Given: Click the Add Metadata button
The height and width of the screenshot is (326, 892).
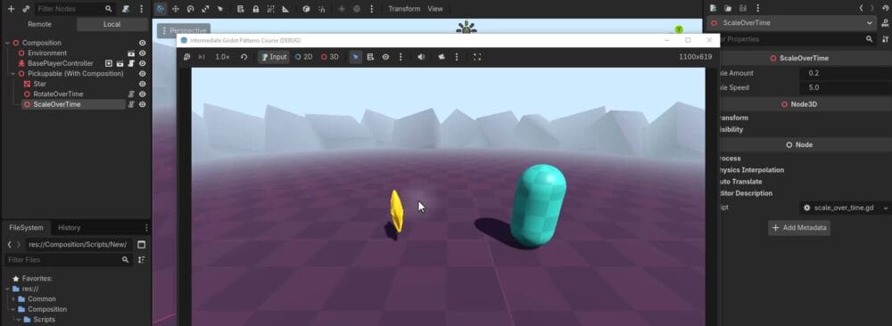Looking at the screenshot, I should coord(799,228).
